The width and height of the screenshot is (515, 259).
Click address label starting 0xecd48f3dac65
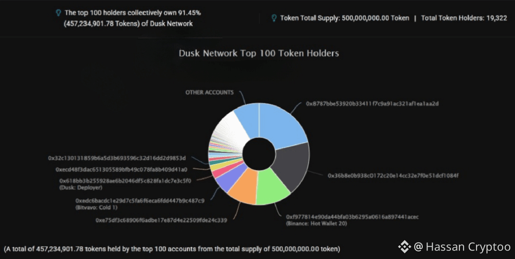click(122, 170)
